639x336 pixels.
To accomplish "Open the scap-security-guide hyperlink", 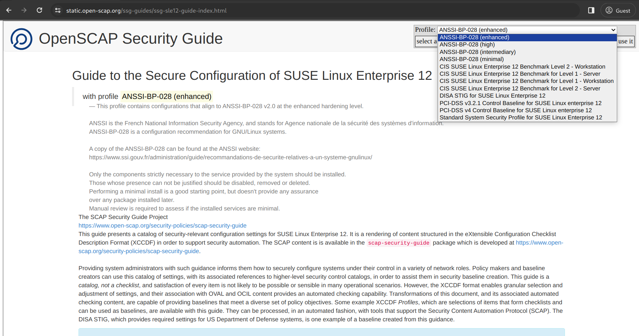I will point(398,243).
